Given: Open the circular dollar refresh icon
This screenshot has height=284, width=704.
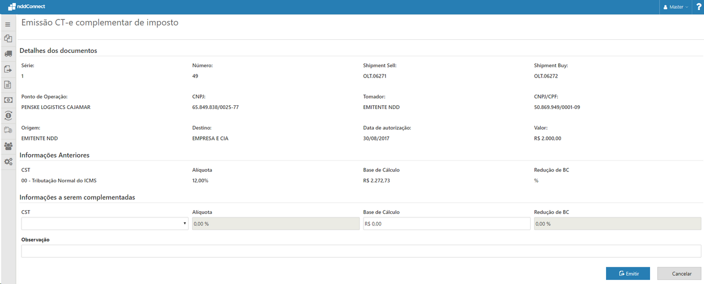Looking at the screenshot, I should pyautogui.click(x=8, y=115).
